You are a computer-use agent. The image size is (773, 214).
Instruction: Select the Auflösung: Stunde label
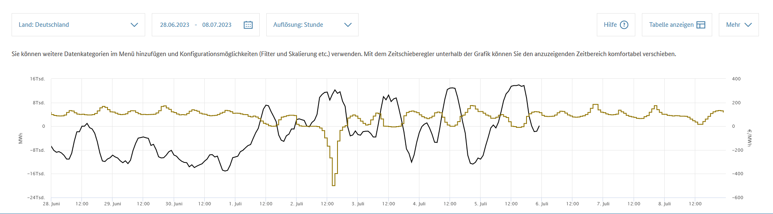click(x=298, y=25)
